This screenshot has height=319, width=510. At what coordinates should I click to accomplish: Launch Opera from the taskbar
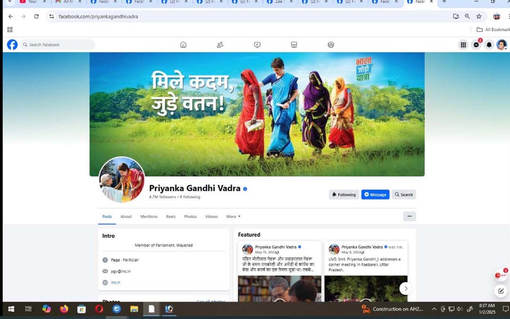pos(99,309)
